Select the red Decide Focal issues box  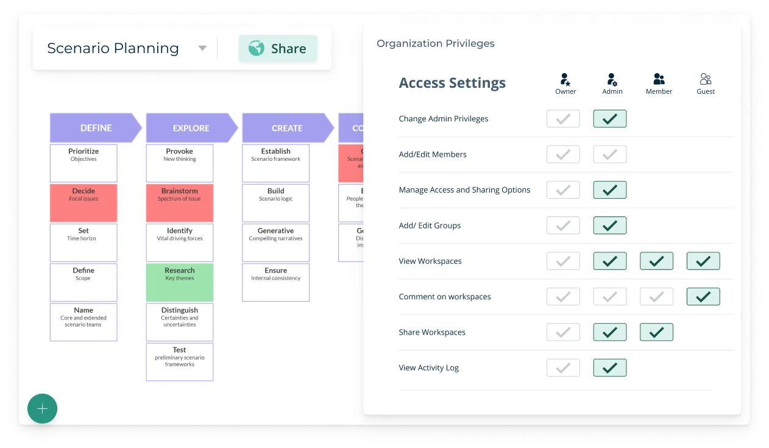[x=83, y=203]
